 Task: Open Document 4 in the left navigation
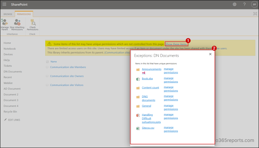pos(11,106)
